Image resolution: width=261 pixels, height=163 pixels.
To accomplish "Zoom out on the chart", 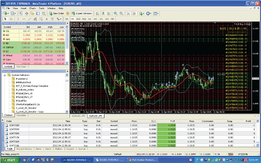I will pos(121,13).
